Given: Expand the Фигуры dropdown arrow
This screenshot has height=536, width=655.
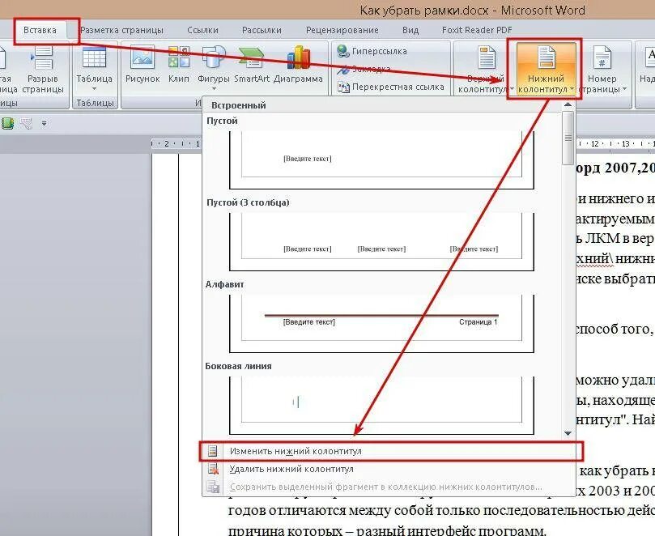Looking at the screenshot, I should pyautogui.click(x=214, y=88).
